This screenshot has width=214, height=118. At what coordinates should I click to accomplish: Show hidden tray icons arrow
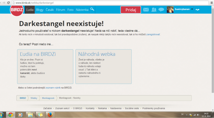(187, 115)
